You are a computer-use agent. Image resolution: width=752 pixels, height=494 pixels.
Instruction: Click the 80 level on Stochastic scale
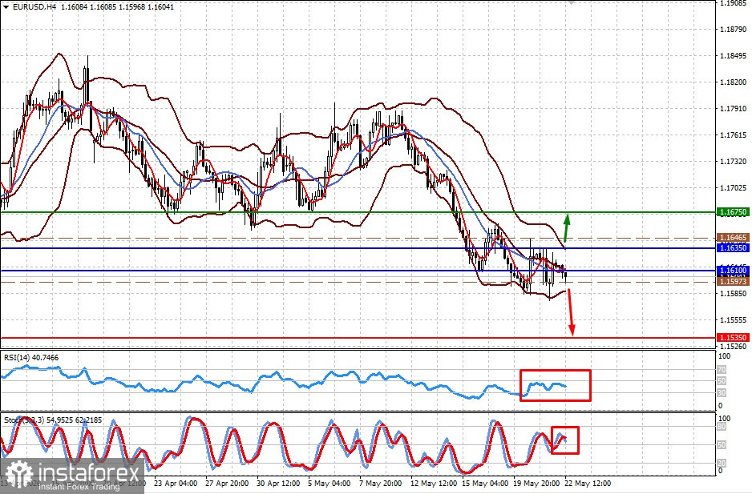point(722,427)
